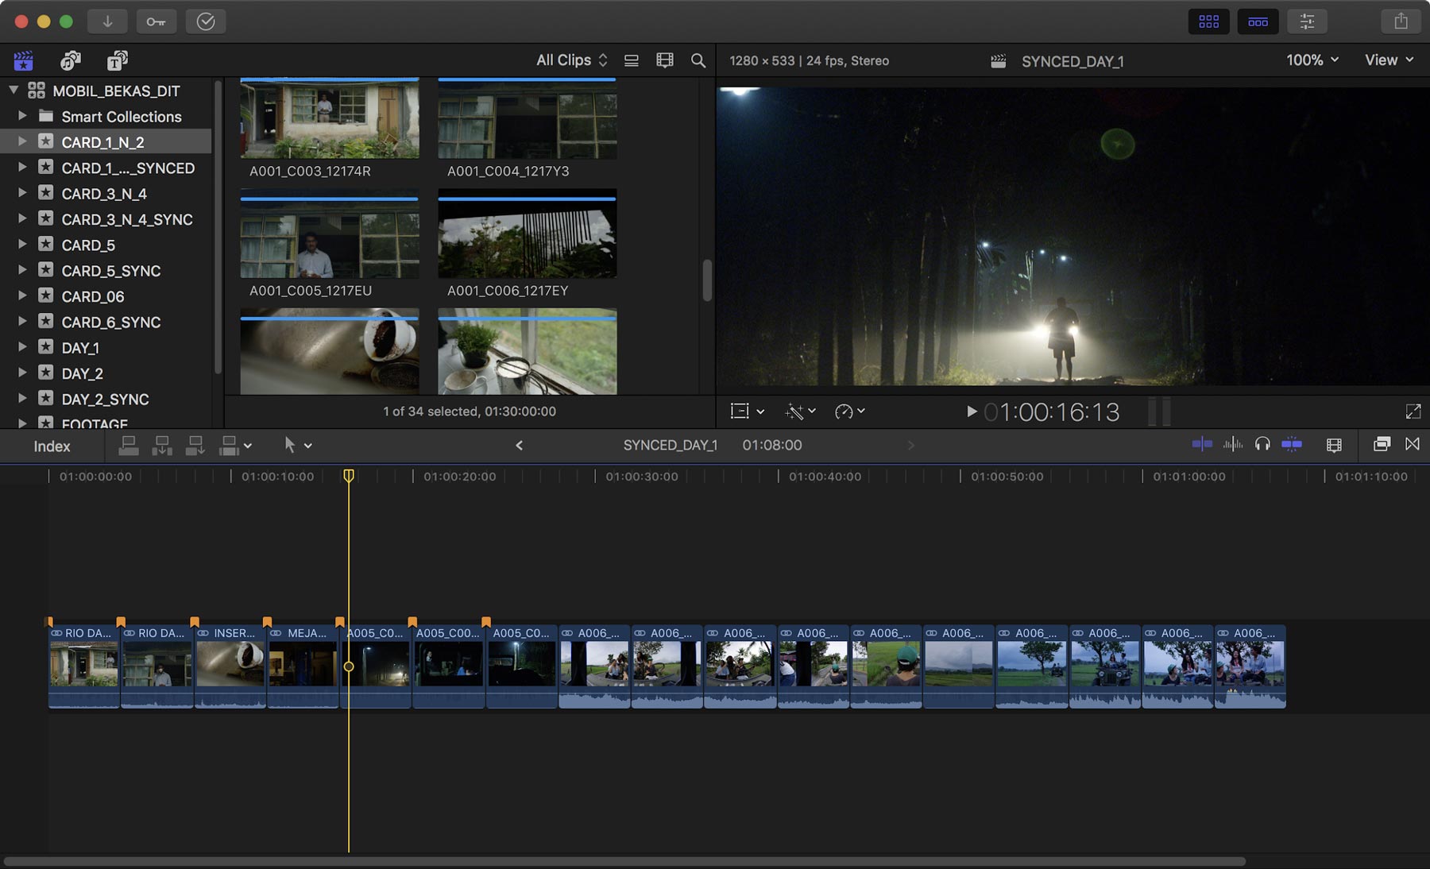Toggle video and audio skimming
Screen dimensions: 1430x869
tap(1202, 445)
